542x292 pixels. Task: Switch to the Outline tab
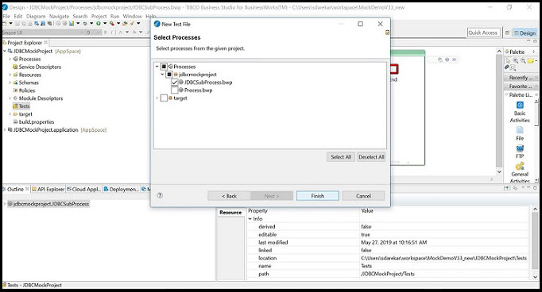point(15,189)
